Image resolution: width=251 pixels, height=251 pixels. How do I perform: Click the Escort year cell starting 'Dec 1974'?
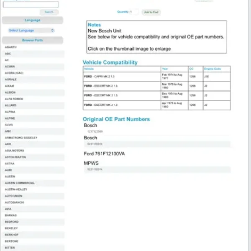pos(174,95)
